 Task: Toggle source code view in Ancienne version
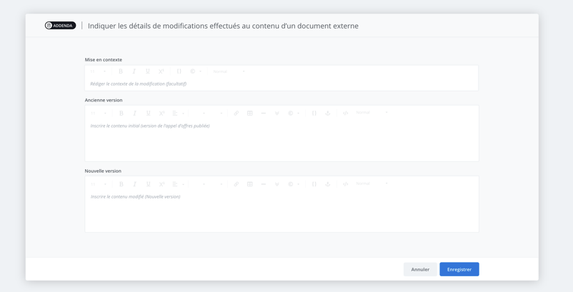pyautogui.click(x=345, y=113)
